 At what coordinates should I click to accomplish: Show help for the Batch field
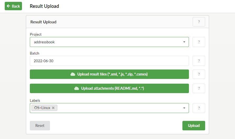[x=199, y=61]
